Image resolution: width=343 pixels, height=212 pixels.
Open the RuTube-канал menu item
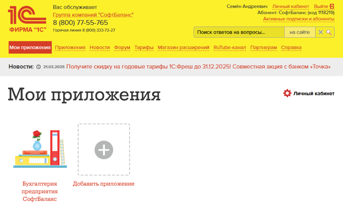click(230, 47)
